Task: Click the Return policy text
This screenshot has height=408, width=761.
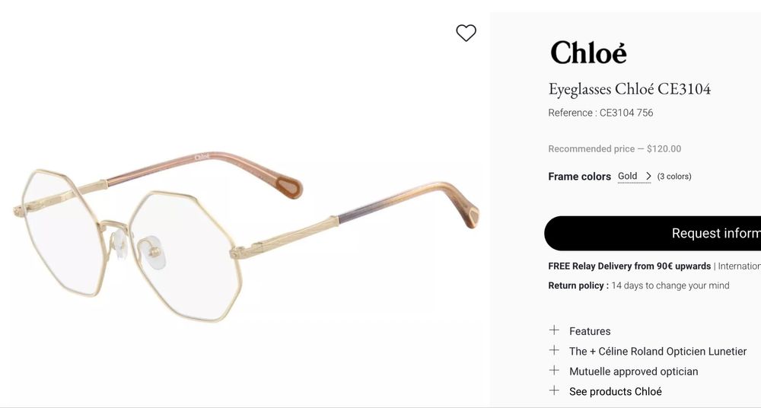Action: 638,285
